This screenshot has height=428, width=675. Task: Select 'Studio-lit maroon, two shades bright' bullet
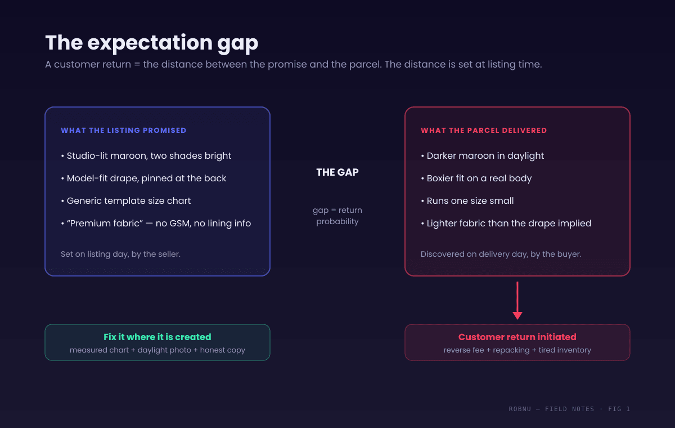[146, 156]
